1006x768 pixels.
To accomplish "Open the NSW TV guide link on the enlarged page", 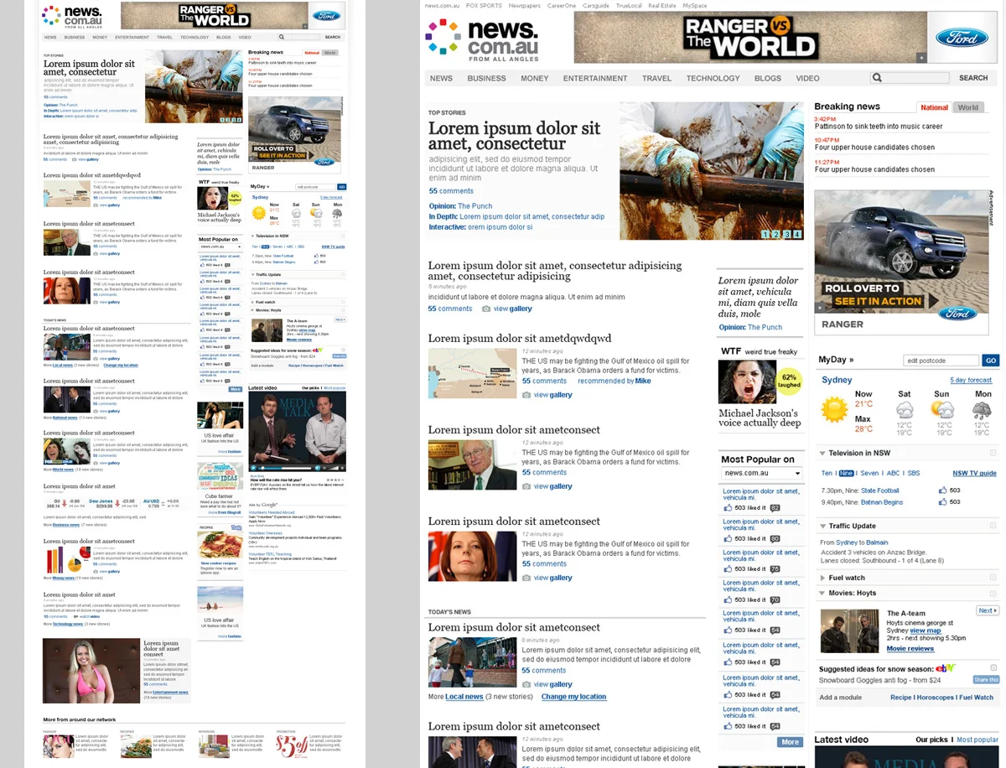I will click(x=974, y=474).
